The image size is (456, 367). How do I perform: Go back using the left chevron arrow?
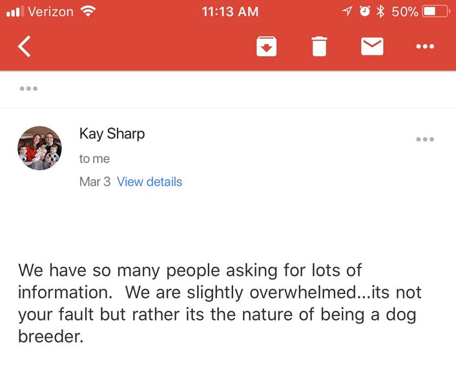(x=24, y=47)
